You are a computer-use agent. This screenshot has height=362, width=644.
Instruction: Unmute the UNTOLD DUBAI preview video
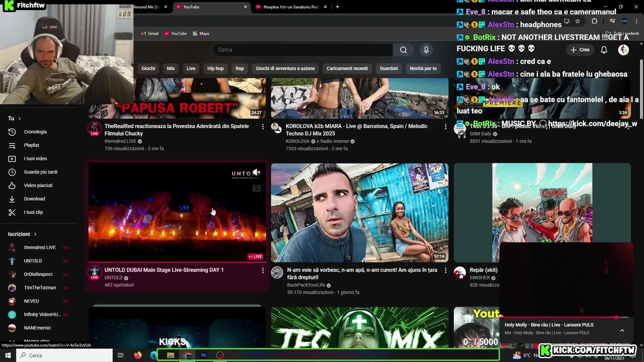click(x=257, y=172)
